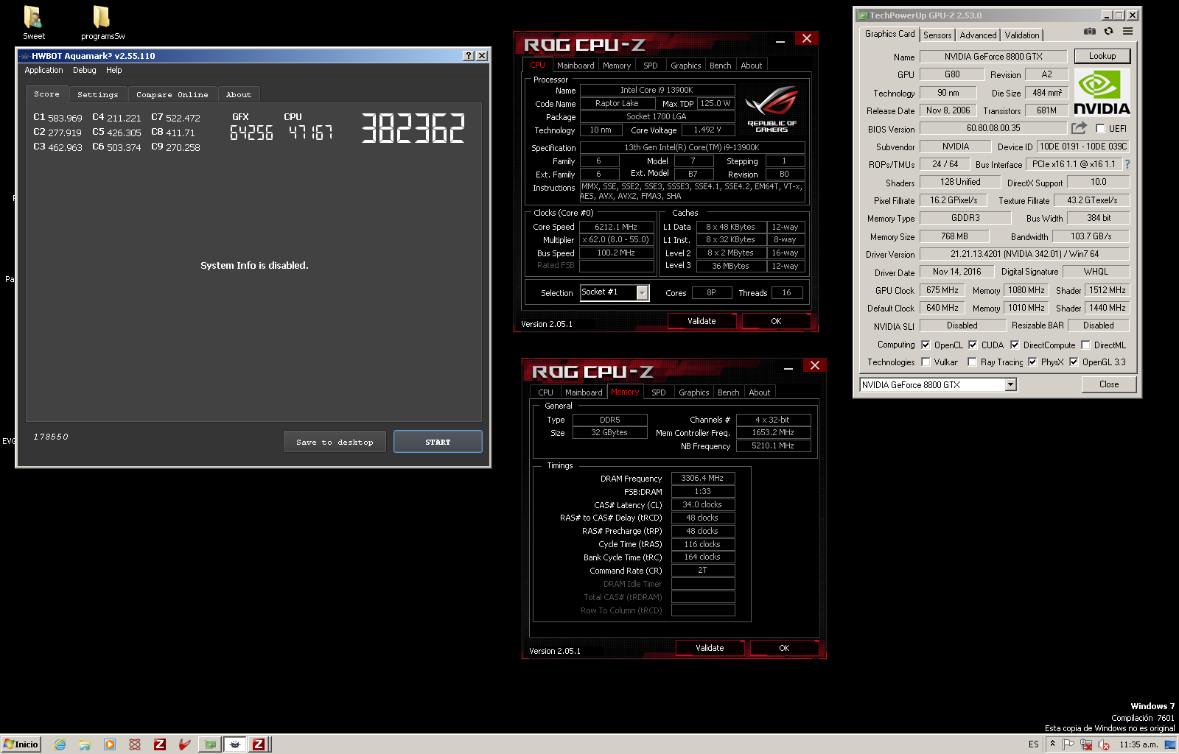Show hidden tray icons with the arrow
The width and height of the screenshot is (1179, 754).
(x=1052, y=744)
